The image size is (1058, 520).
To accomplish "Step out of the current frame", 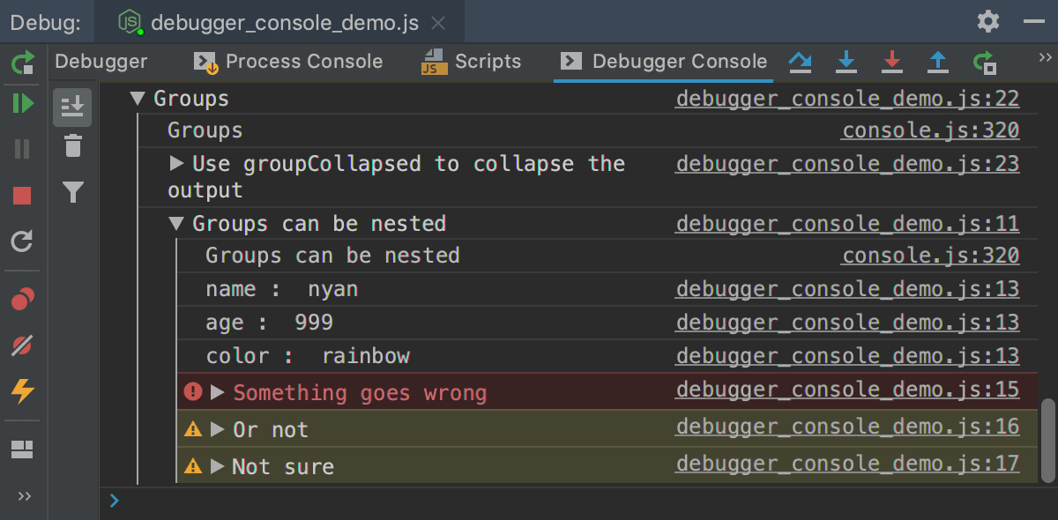I will [937, 62].
